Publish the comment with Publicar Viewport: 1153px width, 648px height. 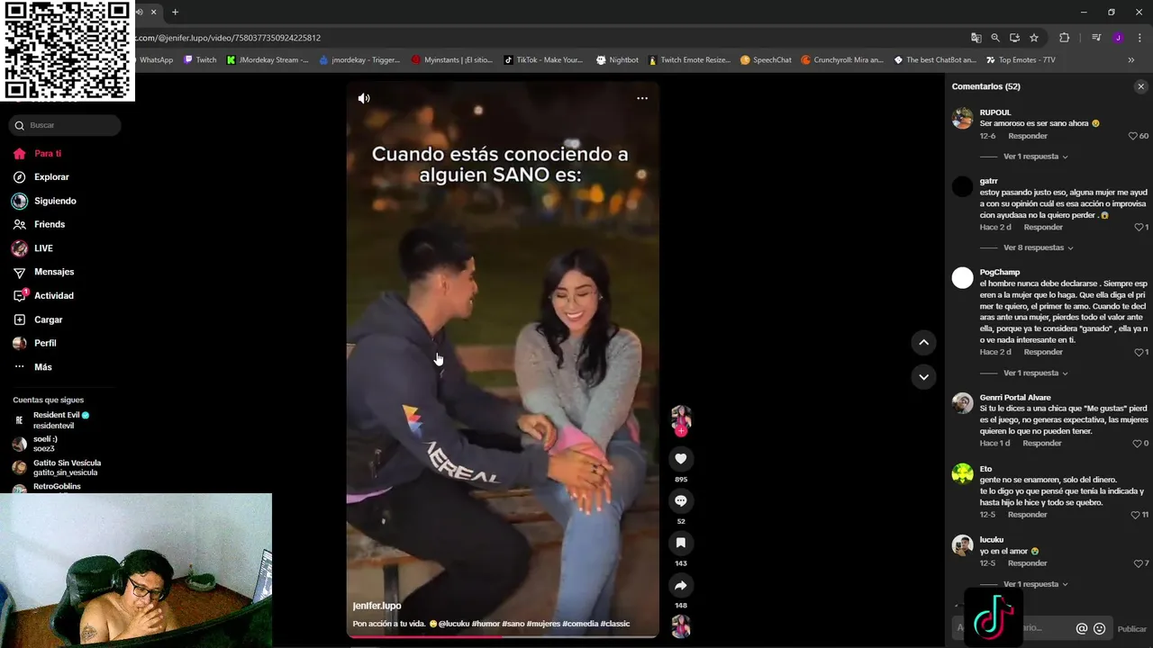pyautogui.click(x=1132, y=629)
